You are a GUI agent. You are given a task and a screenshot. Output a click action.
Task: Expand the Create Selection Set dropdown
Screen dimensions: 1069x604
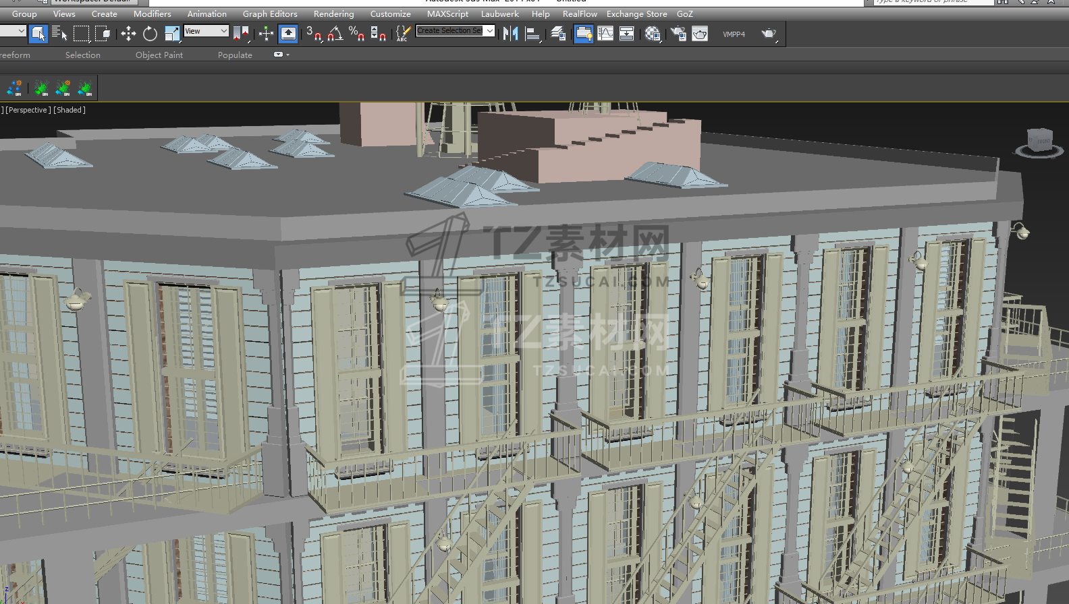click(x=489, y=30)
